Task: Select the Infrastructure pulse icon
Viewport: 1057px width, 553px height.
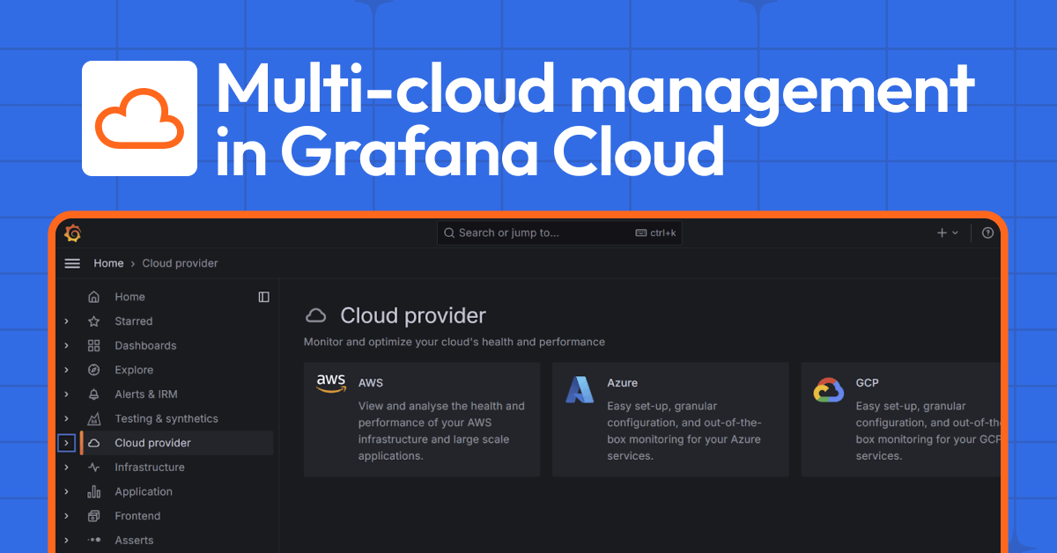Action: pyautogui.click(x=93, y=467)
